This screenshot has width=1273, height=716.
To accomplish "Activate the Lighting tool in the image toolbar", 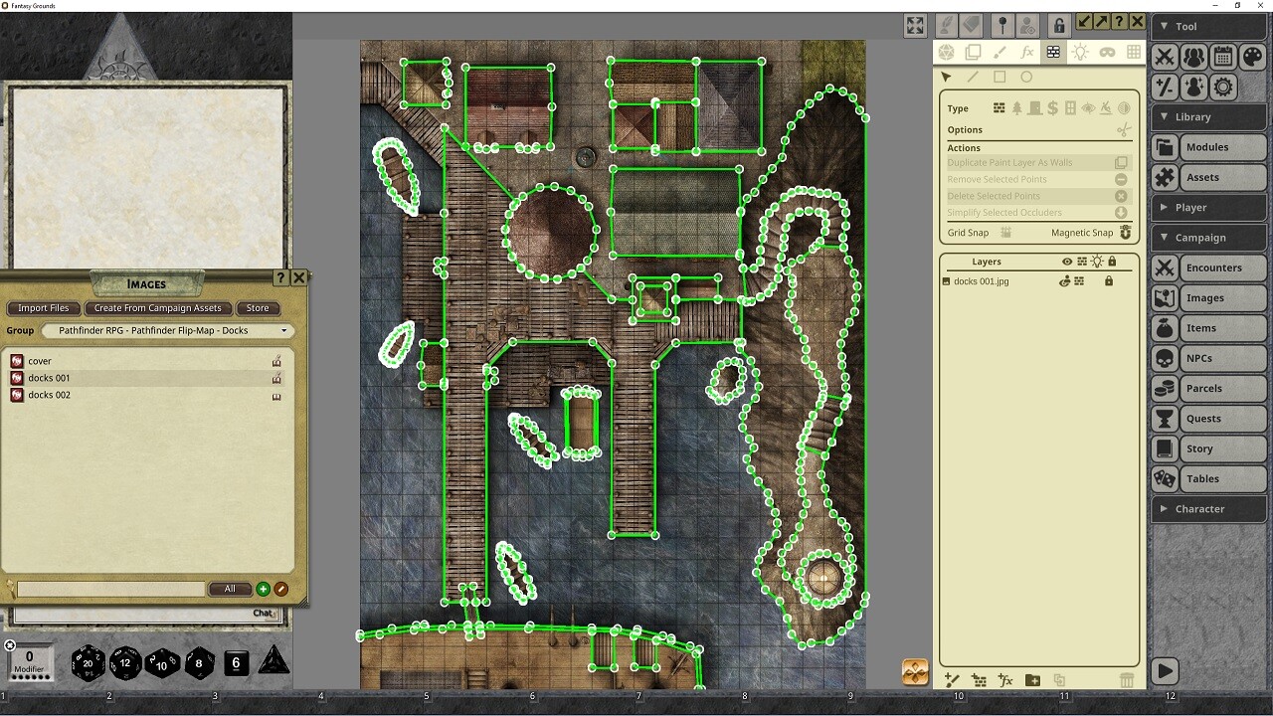I will click(1080, 51).
